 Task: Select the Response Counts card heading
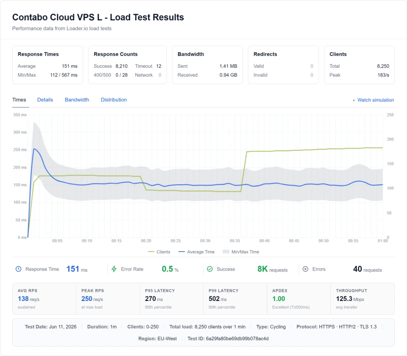coord(115,54)
